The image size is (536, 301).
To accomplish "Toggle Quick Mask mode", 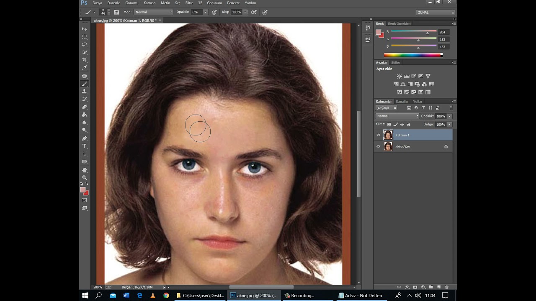I will 84,200.
